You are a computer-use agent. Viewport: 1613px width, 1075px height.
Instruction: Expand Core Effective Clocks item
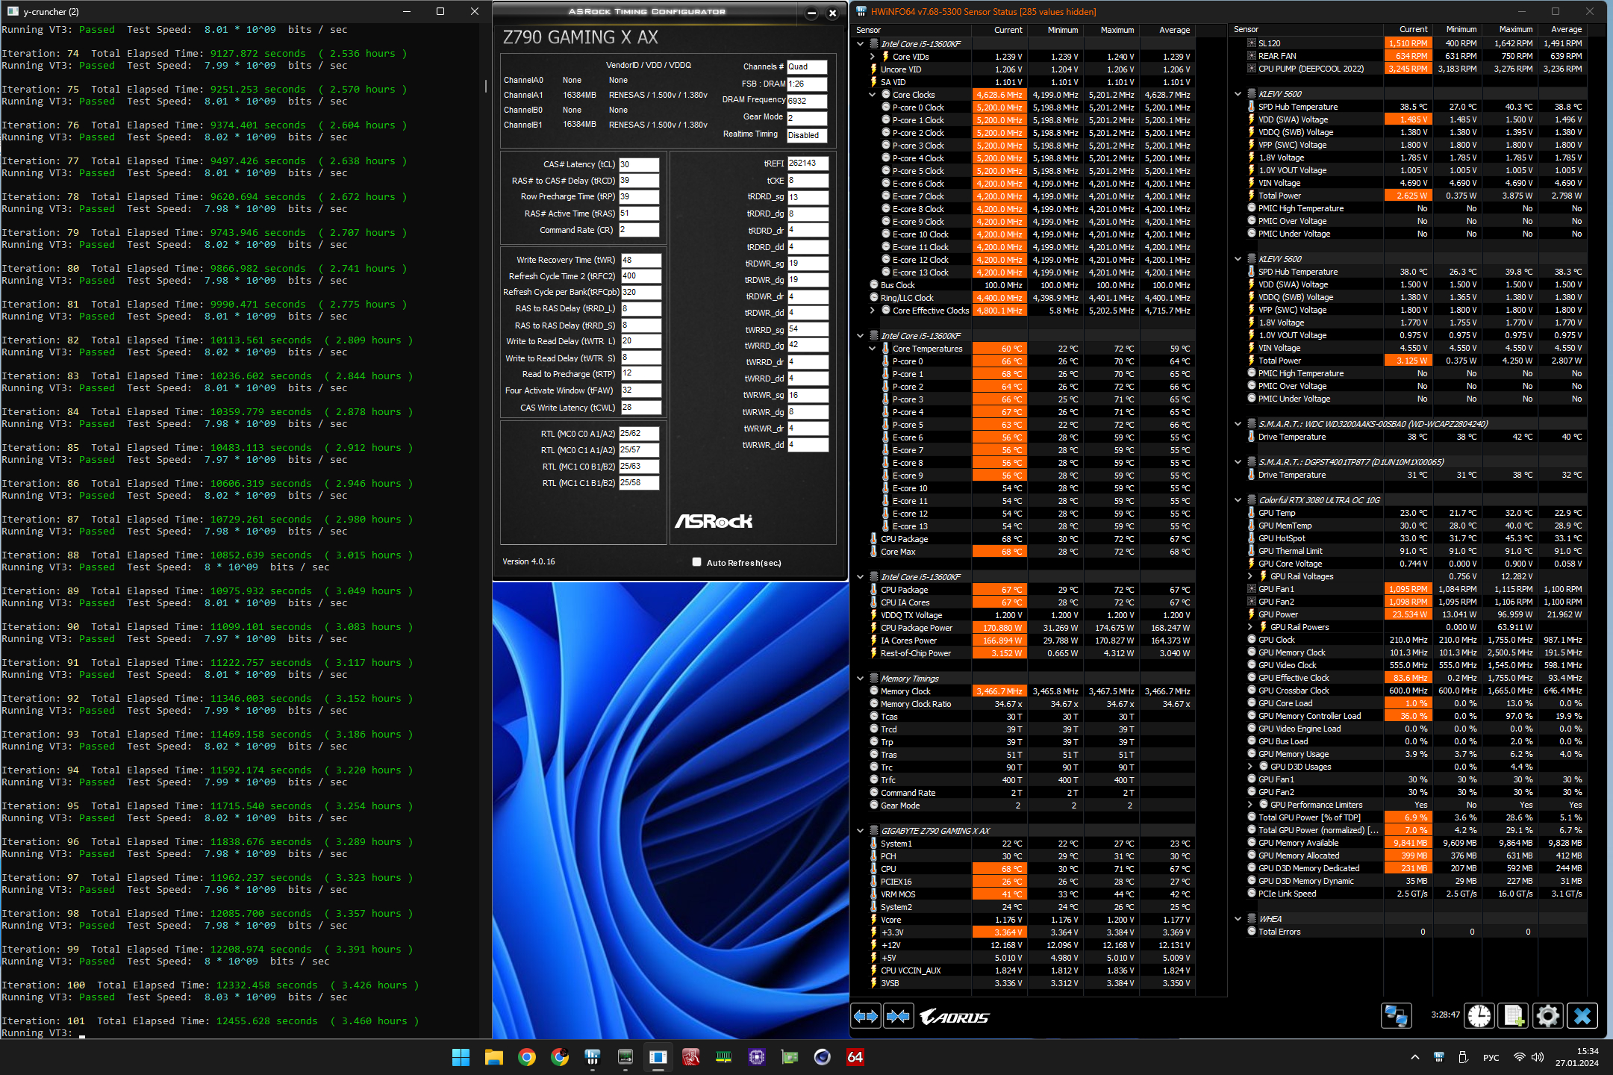[x=872, y=311]
